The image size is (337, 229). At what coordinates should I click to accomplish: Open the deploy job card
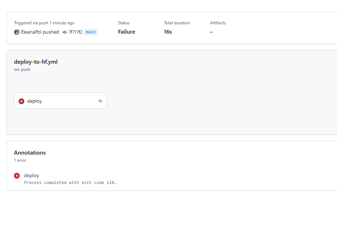coord(60,101)
